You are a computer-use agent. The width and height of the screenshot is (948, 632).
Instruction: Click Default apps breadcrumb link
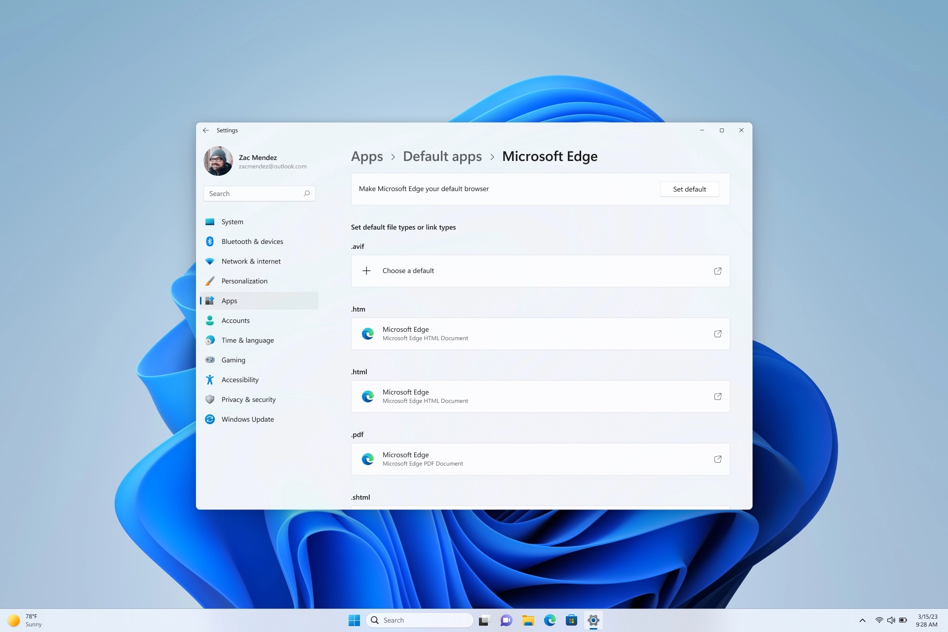point(441,156)
